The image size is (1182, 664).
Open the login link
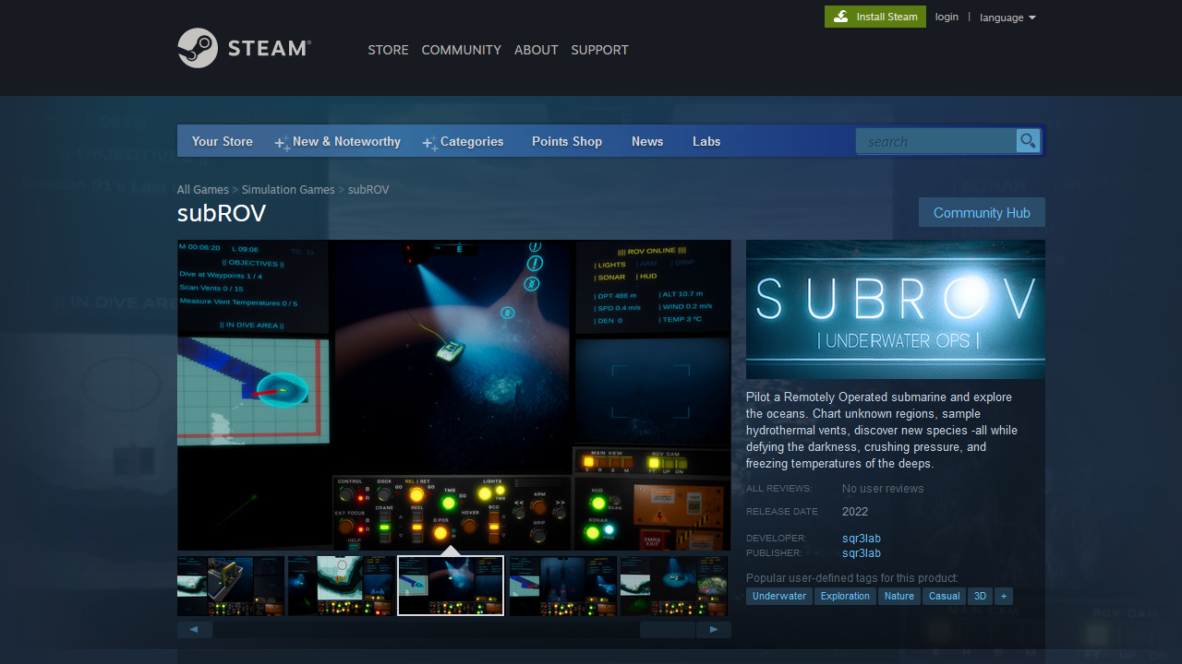947,17
